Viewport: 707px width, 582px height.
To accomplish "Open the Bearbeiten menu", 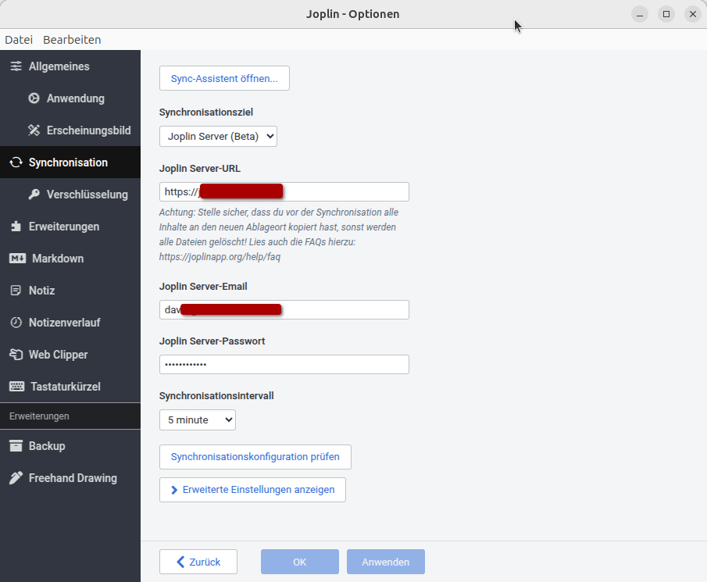I will [x=72, y=40].
